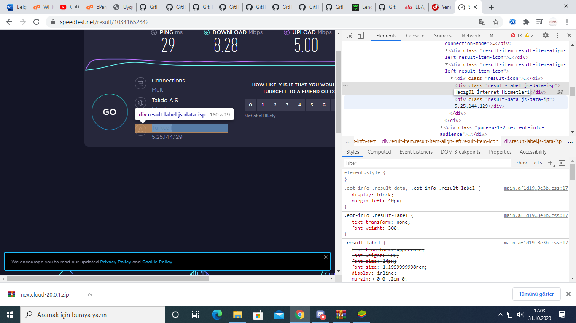The width and height of the screenshot is (576, 323).
Task: Select rating 3 on the likelihood scale
Action: pyautogui.click(x=287, y=105)
